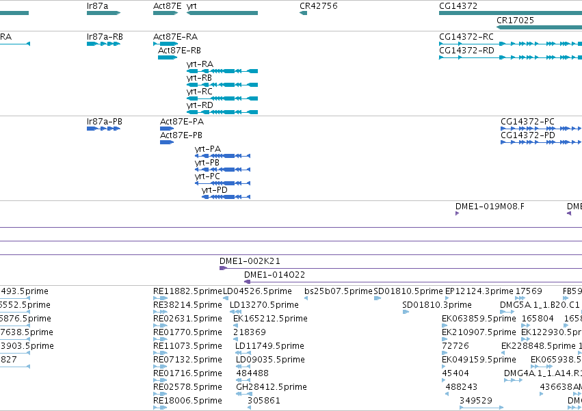Screen dimensions: 582x411
Task: Select EST LD11749.5prime
Action: 243,353
